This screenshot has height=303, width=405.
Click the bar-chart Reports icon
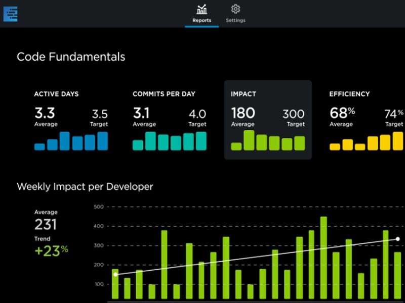click(202, 10)
